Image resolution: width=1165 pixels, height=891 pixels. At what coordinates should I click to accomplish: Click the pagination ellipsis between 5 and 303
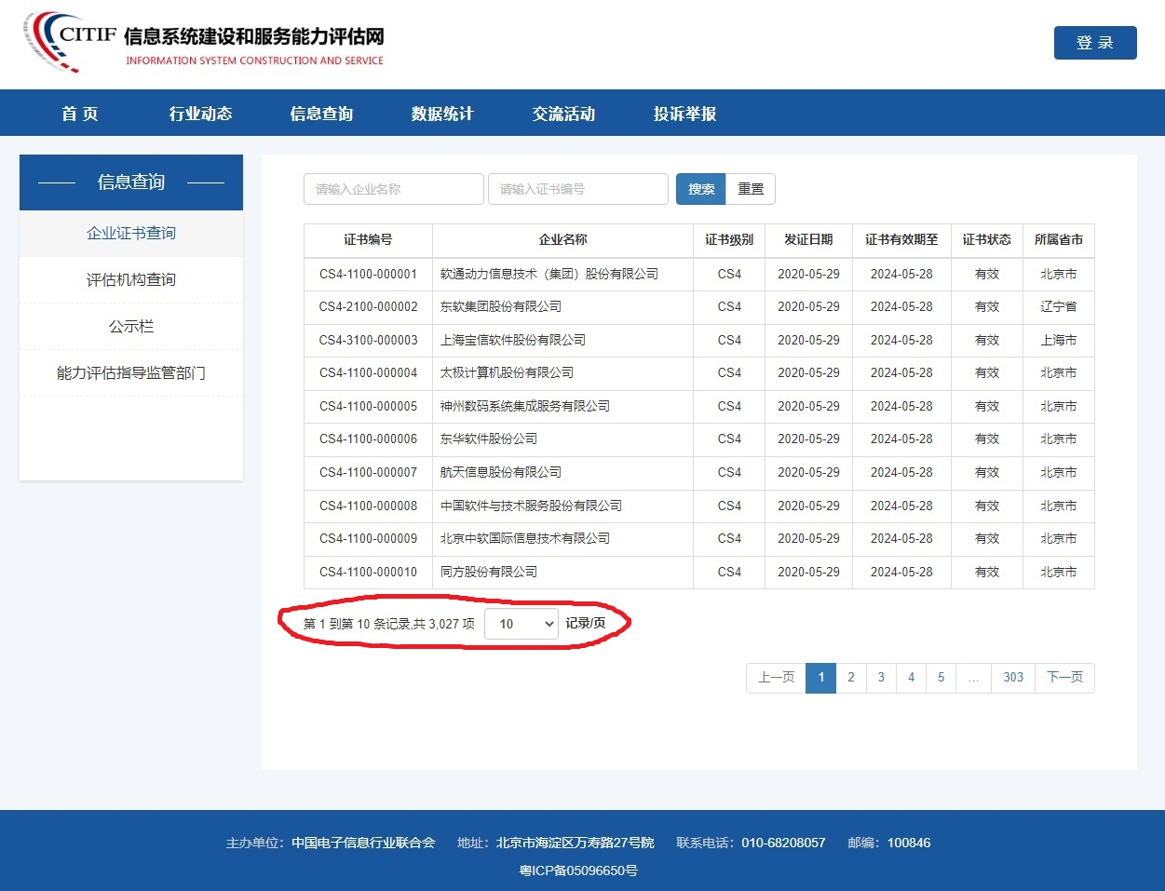pyautogui.click(x=973, y=678)
